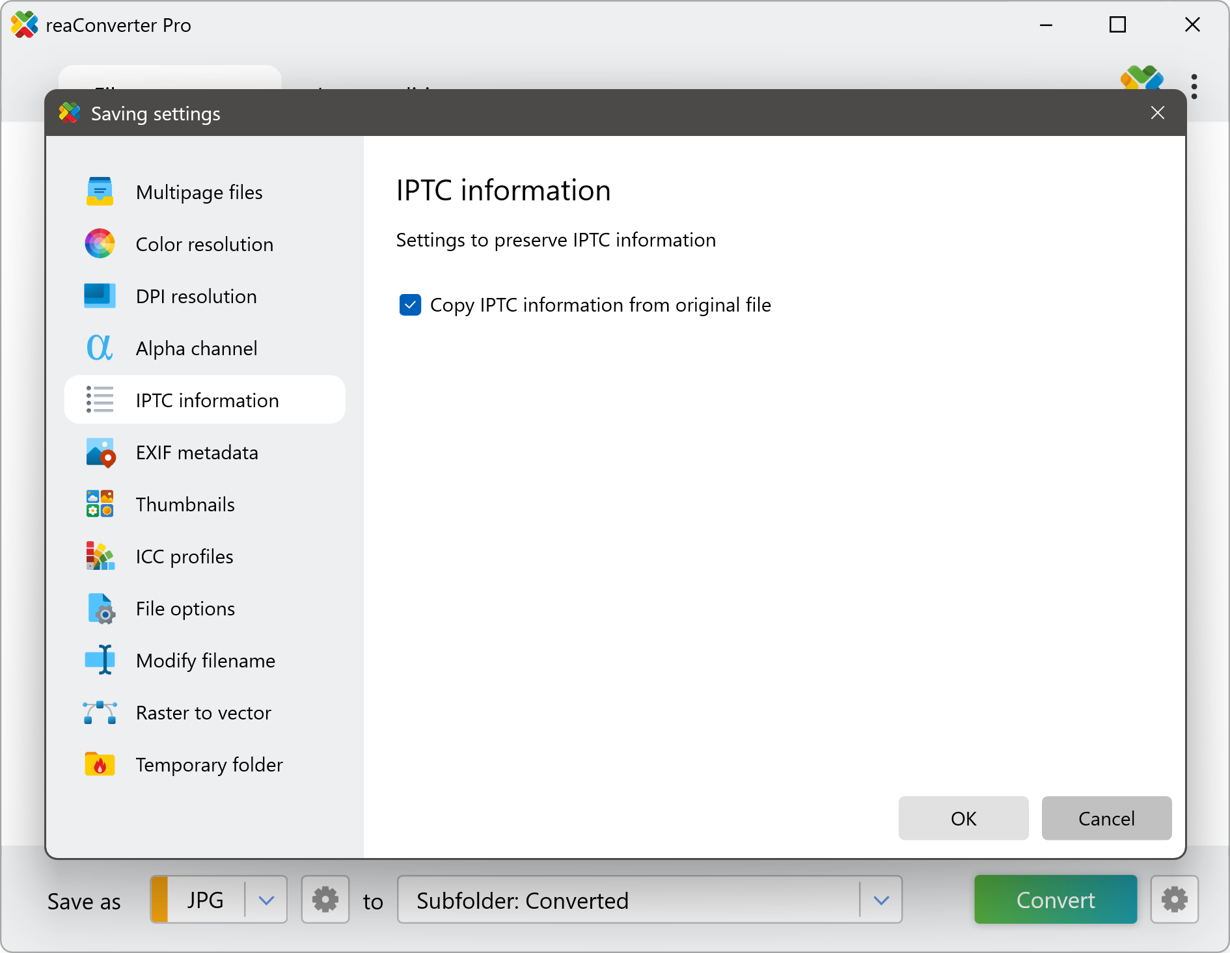Open saving settings gear next to JPG
This screenshot has height=953, width=1230.
point(325,900)
